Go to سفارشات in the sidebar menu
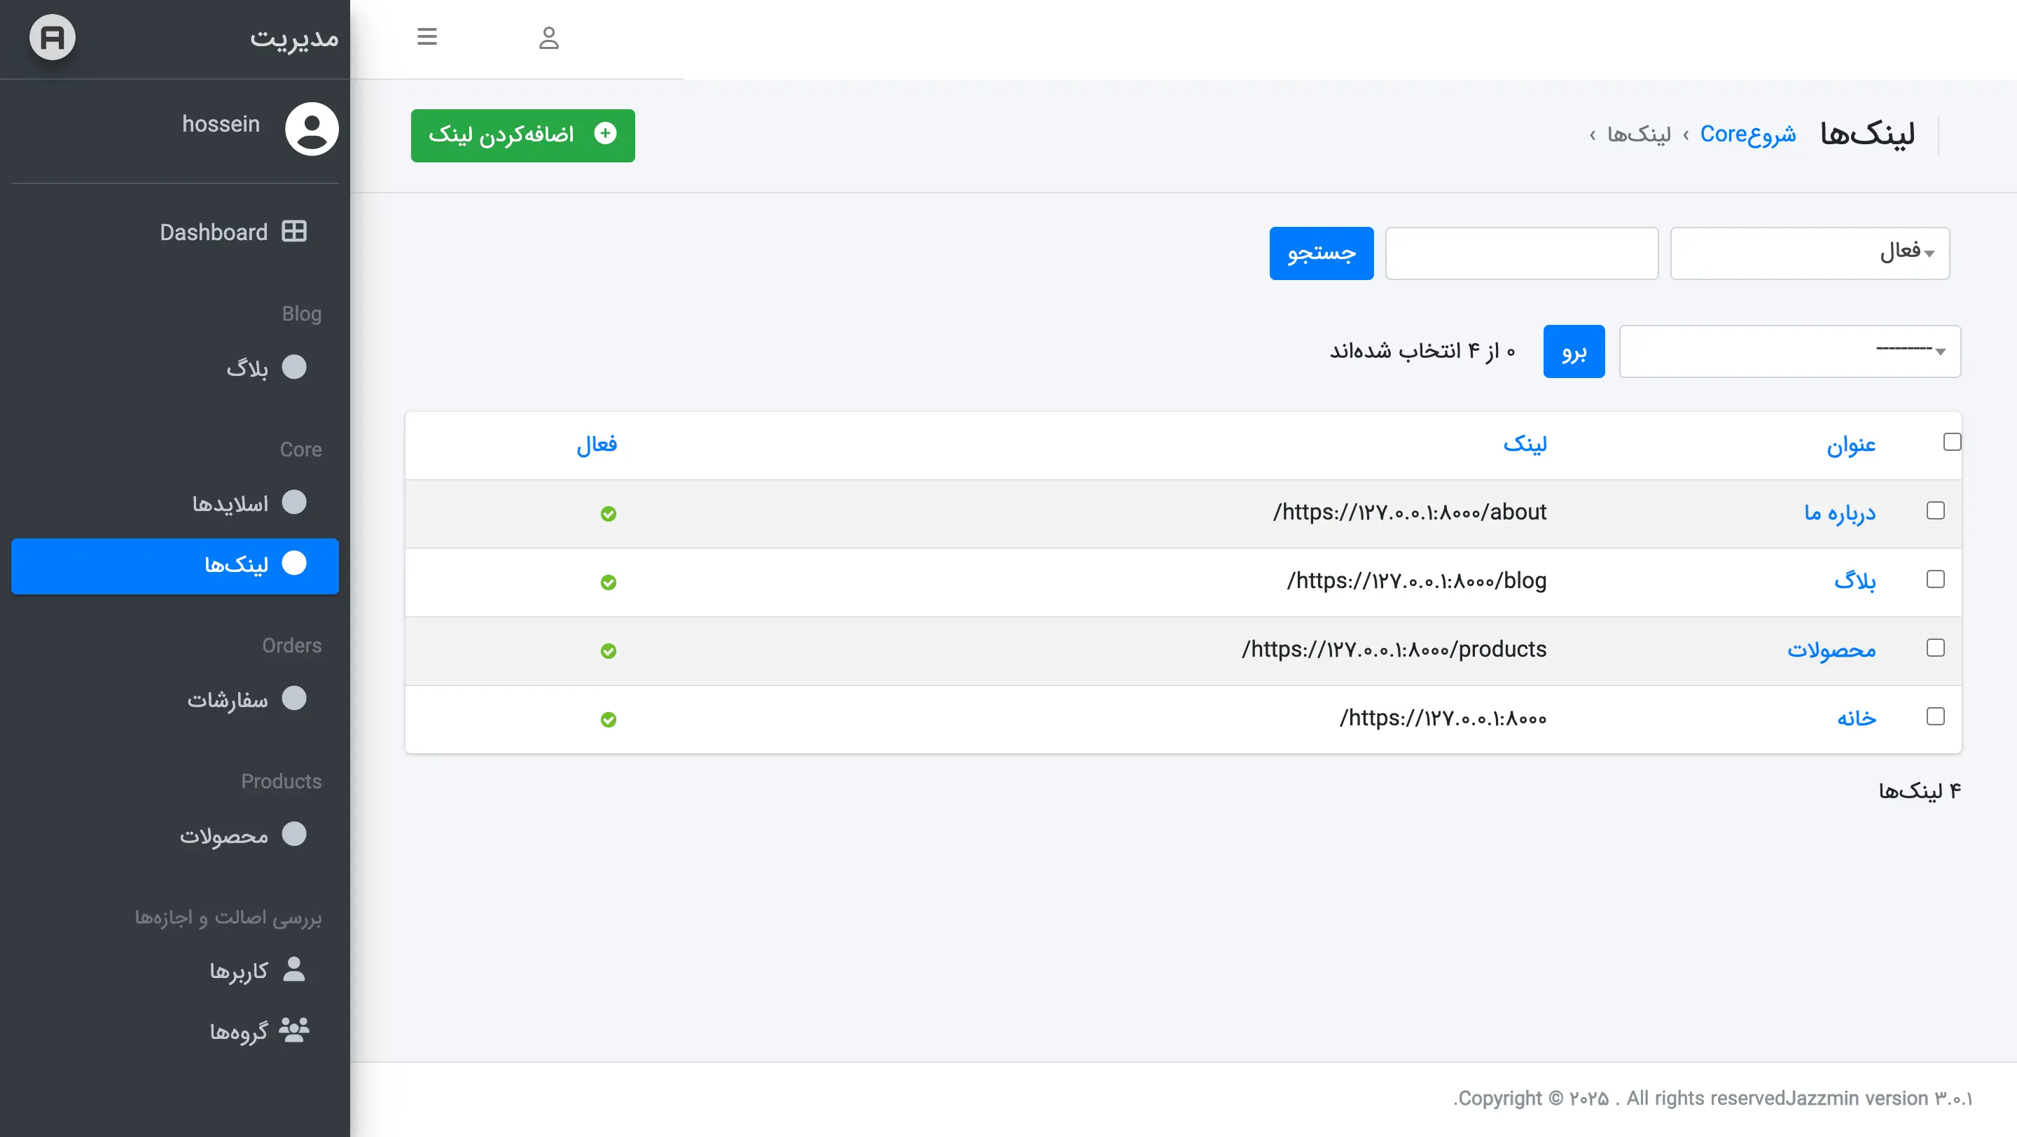This screenshot has height=1137, width=2017. click(x=227, y=699)
